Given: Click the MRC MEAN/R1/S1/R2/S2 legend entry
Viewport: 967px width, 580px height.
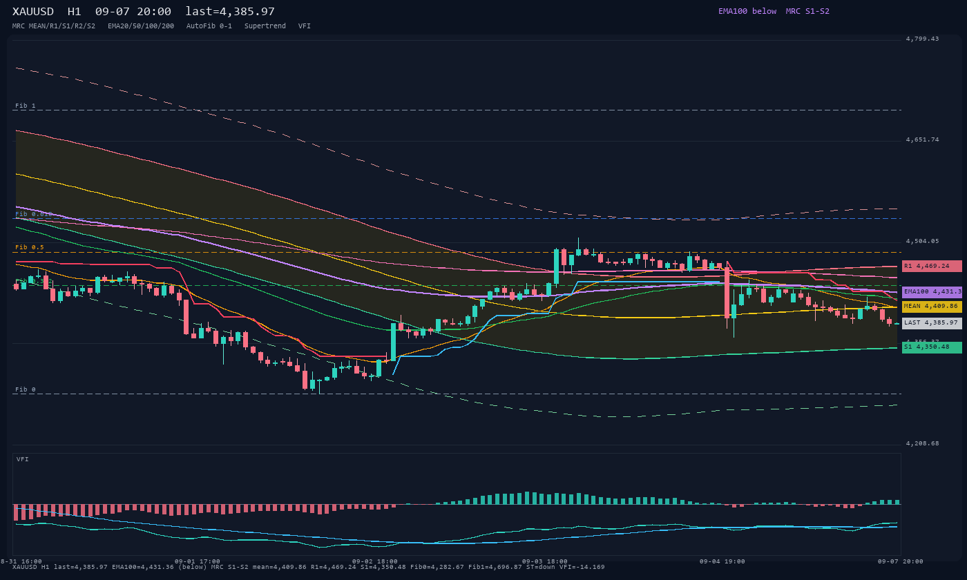Looking at the screenshot, I should tap(54, 26).
